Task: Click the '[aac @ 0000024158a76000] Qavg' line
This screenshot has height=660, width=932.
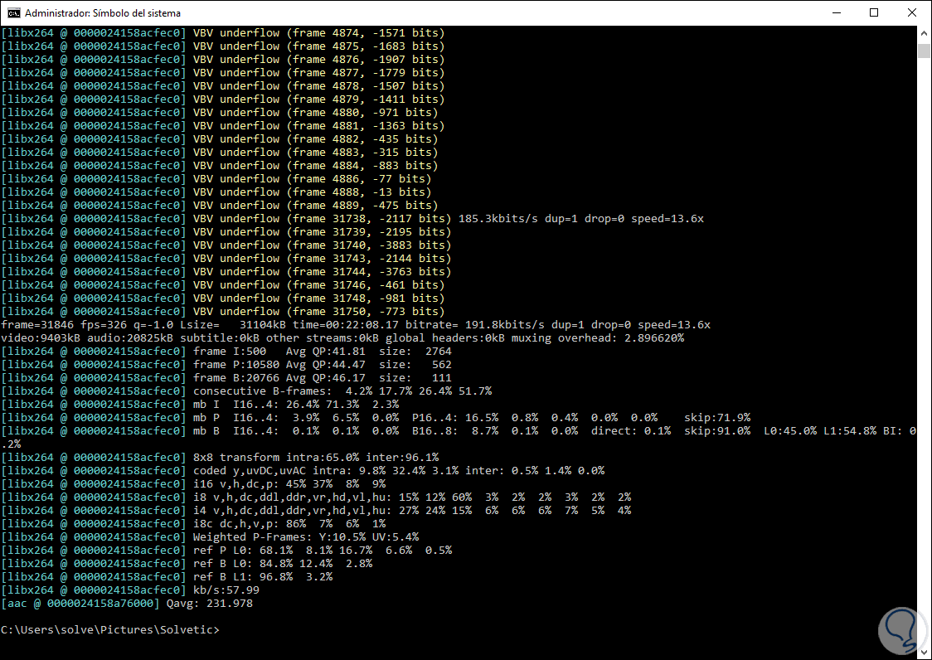Action: tap(127, 604)
